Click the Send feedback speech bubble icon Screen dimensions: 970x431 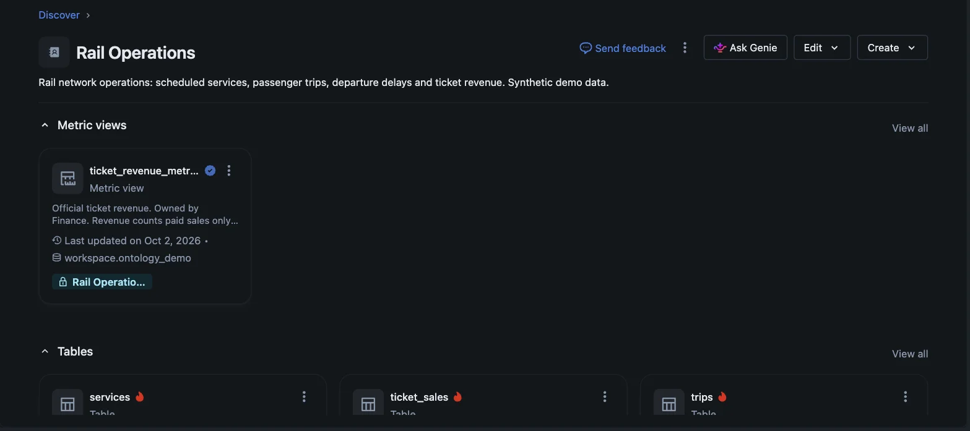pyautogui.click(x=585, y=48)
